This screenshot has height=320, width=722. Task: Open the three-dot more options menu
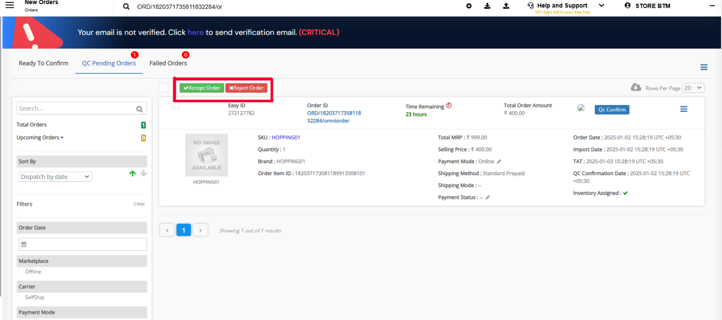point(712,6)
